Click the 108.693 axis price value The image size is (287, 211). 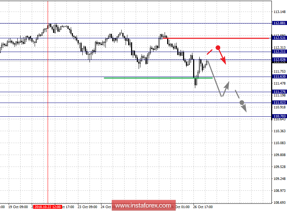click(x=279, y=203)
